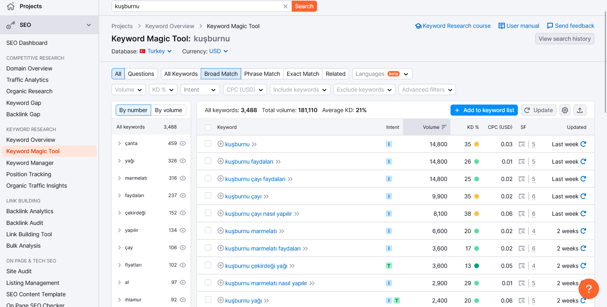View SERP for kuşburnu marmelatı nasıl yapılır
The width and height of the screenshot is (607, 307).
522,283
